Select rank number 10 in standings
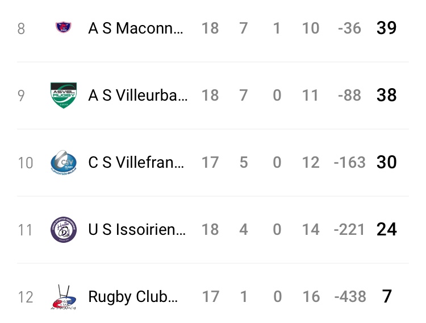Screen dimensions: 426x323 click(x=25, y=163)
